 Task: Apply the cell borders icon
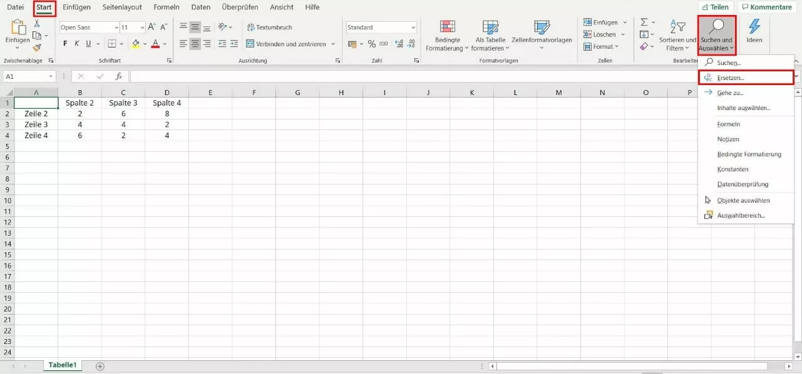click(111, 44)
